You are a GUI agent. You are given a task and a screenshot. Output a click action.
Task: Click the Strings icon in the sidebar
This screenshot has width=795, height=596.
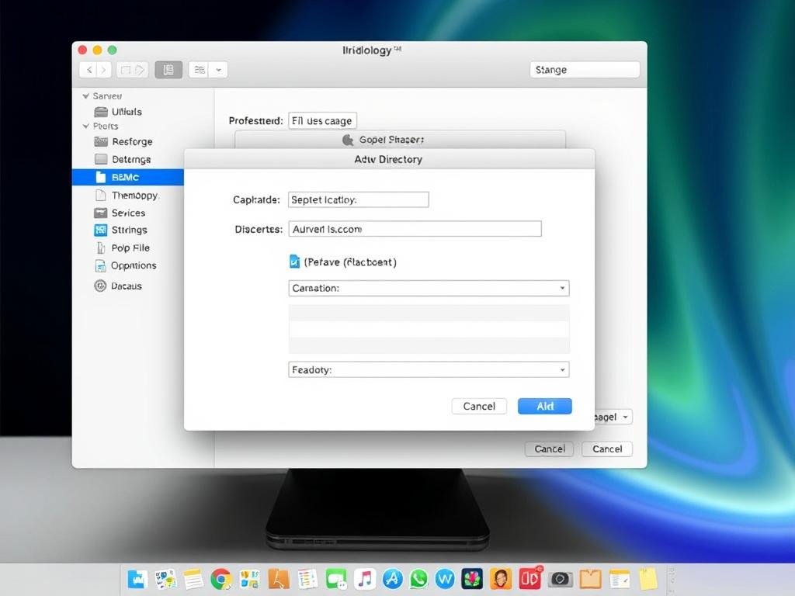click(100, 230)
